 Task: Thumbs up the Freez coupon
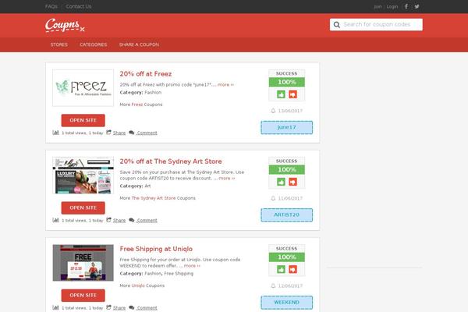(x=281, y=94)
